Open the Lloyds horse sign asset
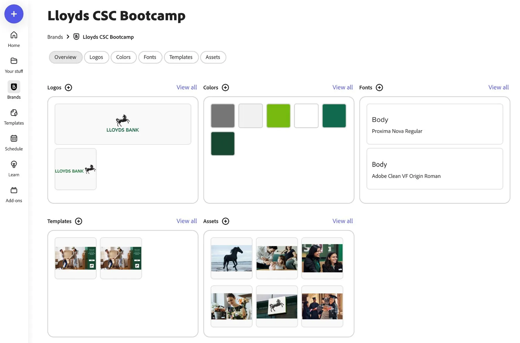This screenshot has width=520, height=343. click(277, 306)
